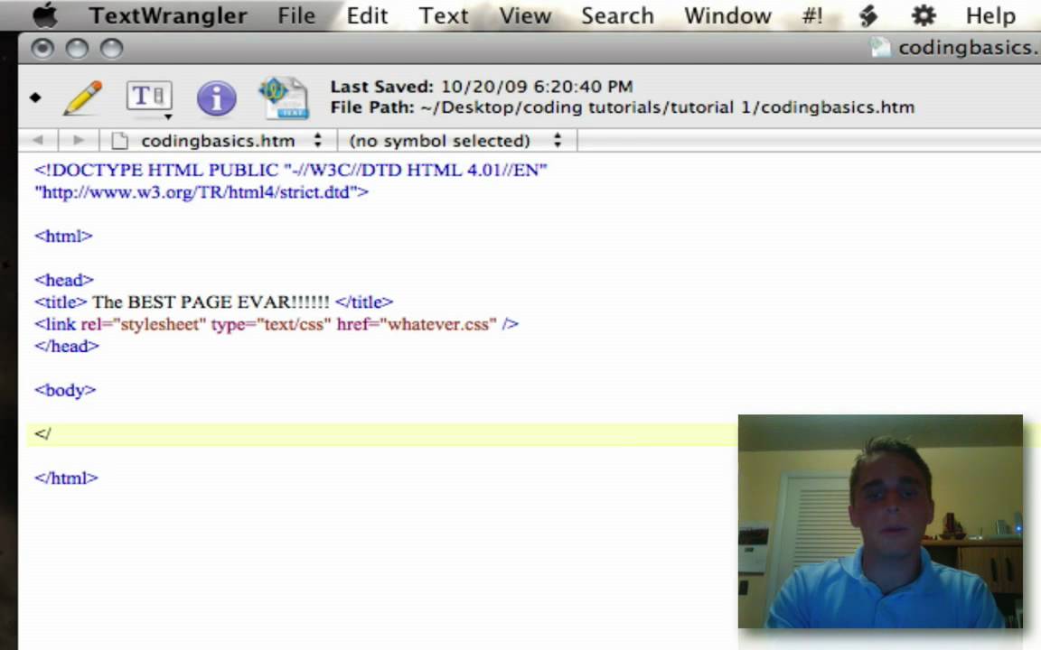Image resolution: width=1041 pixels, height=650 pixels.
Task: Click the opening <body> tag line
Action: tap(65, 390)
